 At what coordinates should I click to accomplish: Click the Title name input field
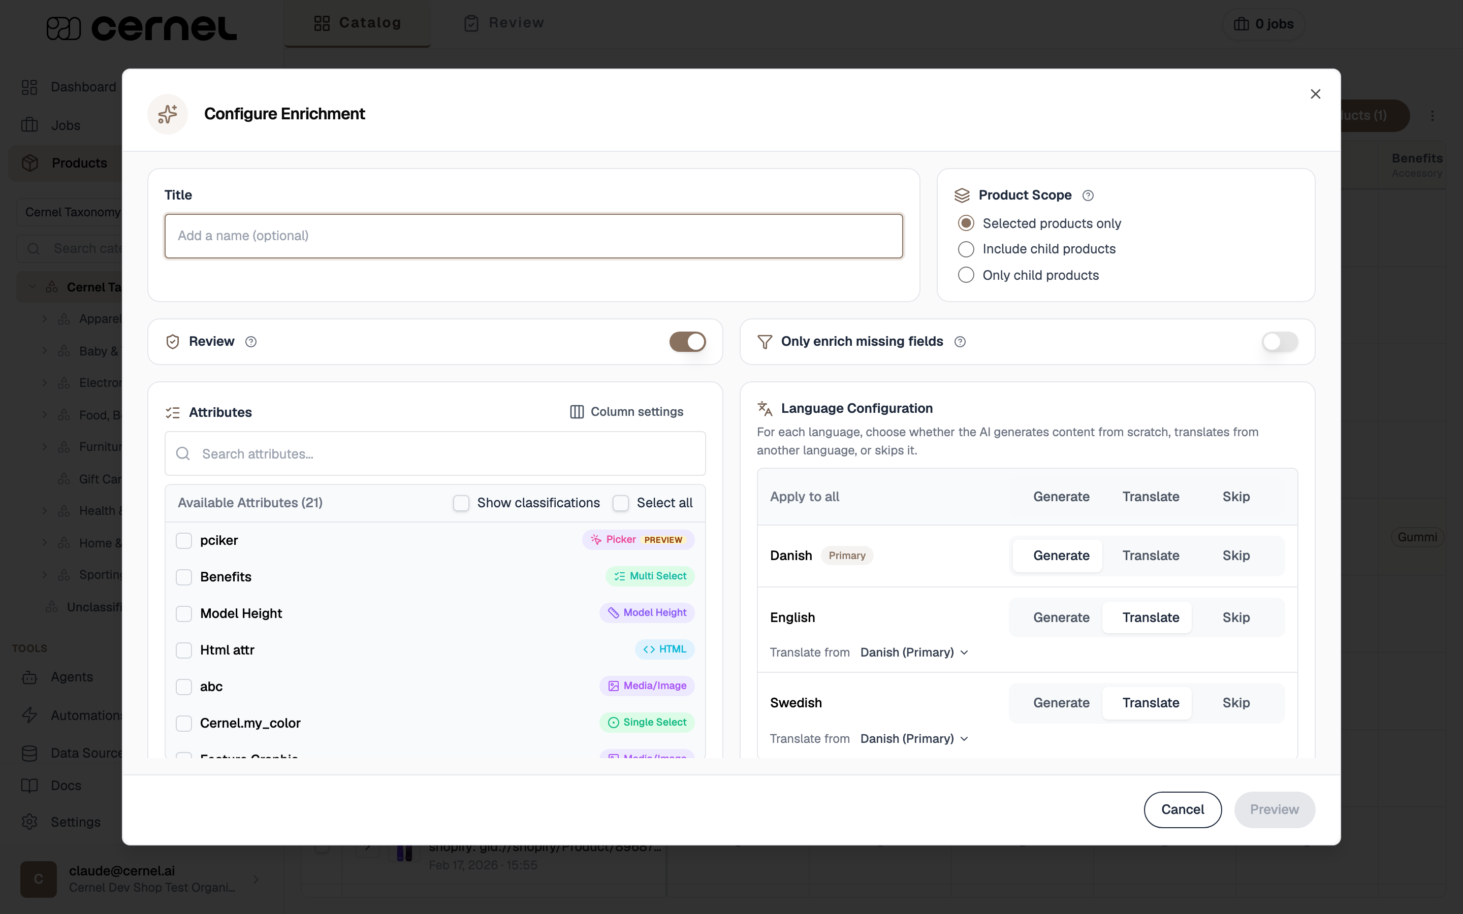(533, 236)
